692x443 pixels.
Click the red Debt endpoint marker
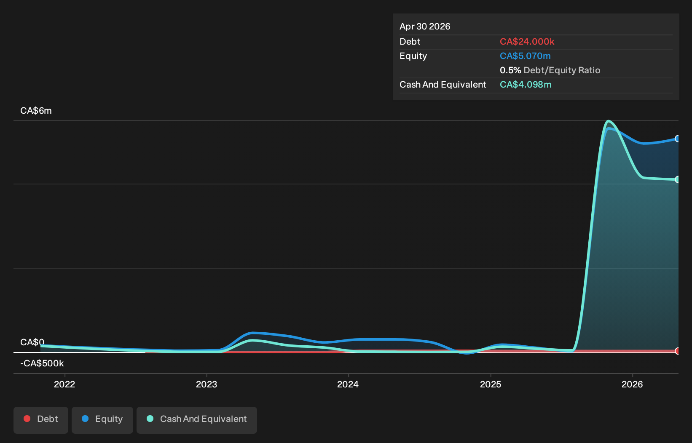678,351
